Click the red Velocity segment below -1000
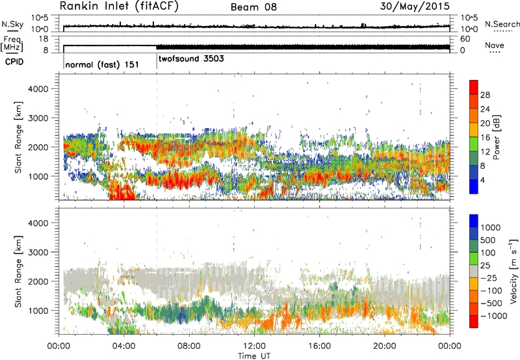 pos(474,322)
